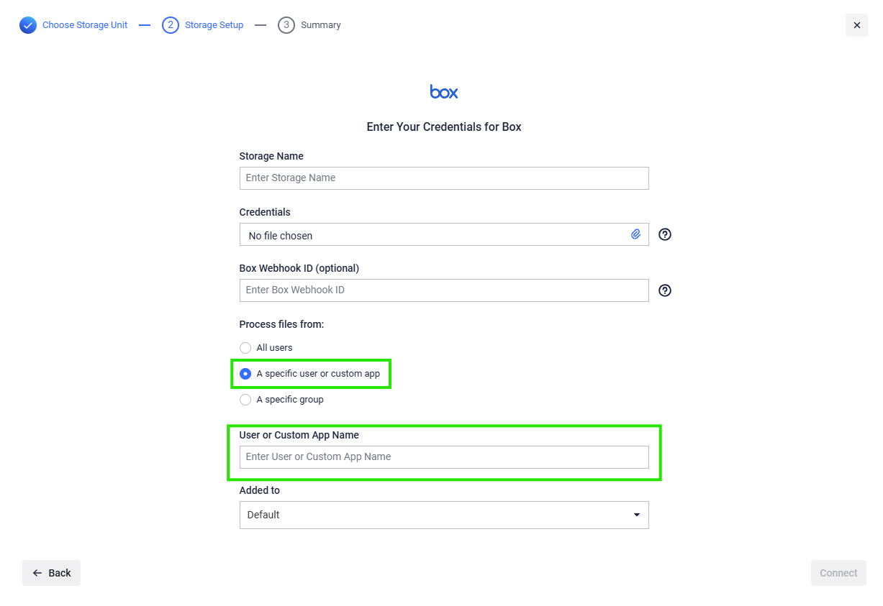Select the "A specific group" radio option

click(245, 400)
